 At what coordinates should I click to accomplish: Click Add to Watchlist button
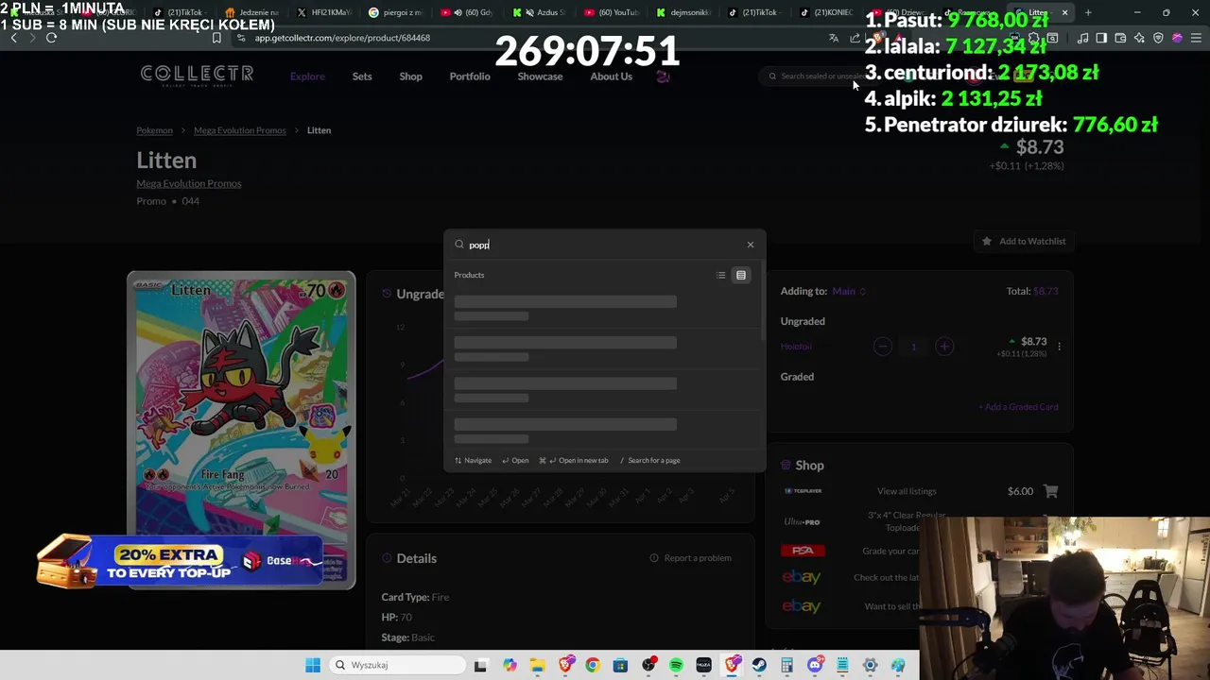(1024, 241)
